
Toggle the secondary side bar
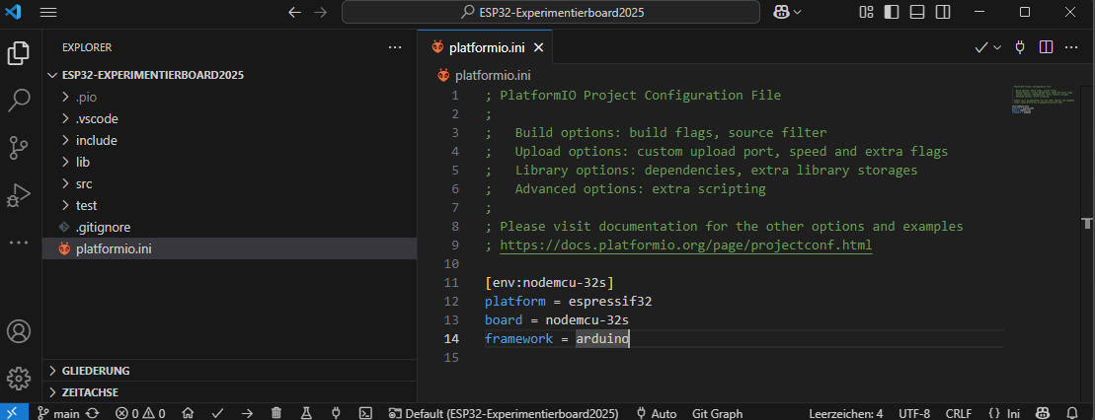(943, 12)
